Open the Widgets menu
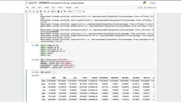Screen dimensions: 181x102 click(69, 8)
